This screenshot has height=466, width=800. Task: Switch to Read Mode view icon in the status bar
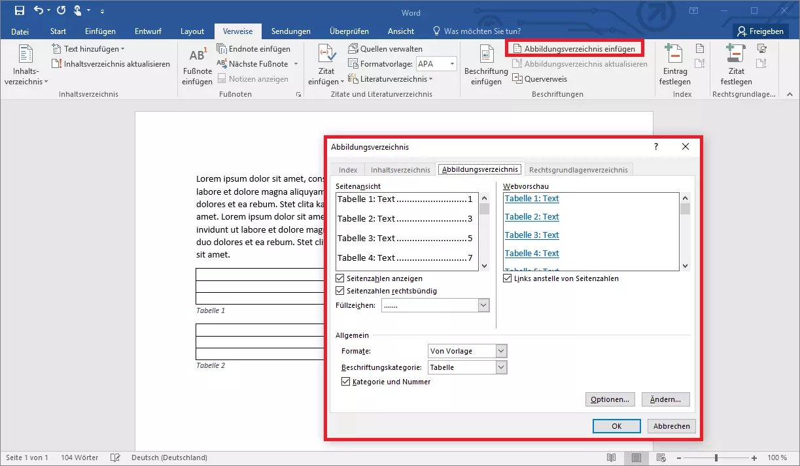tap(612, 458)
